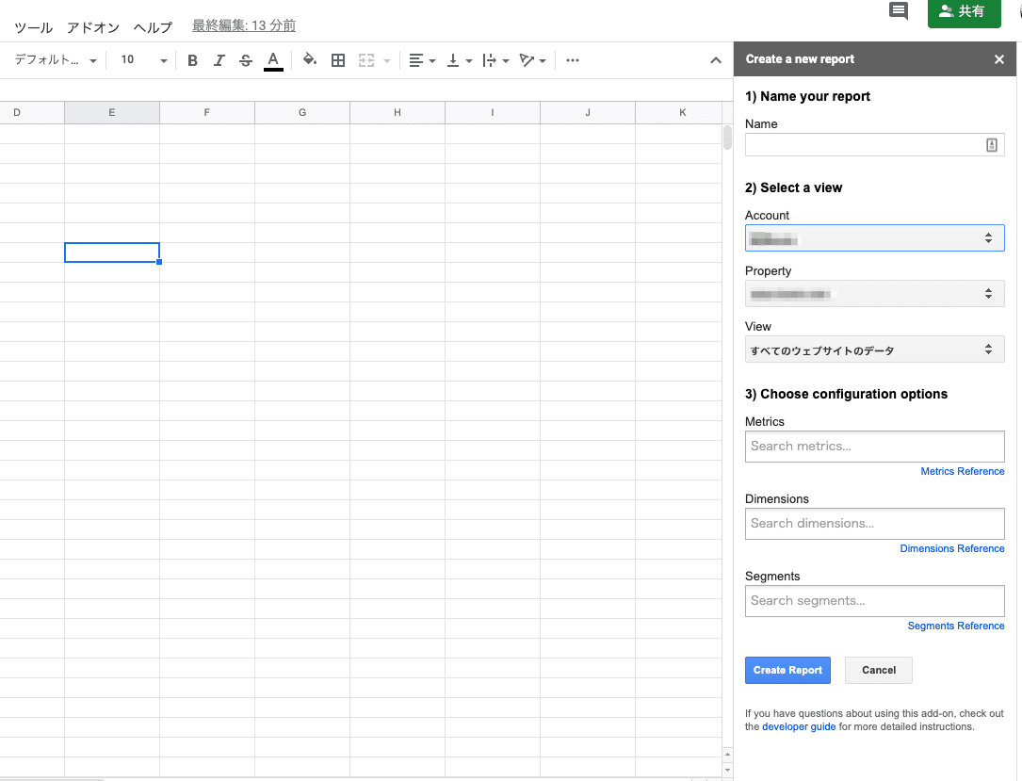Open the font size dropdown showing 10
Viewport: 1022px width, 781px height.
tap(144, 60)
